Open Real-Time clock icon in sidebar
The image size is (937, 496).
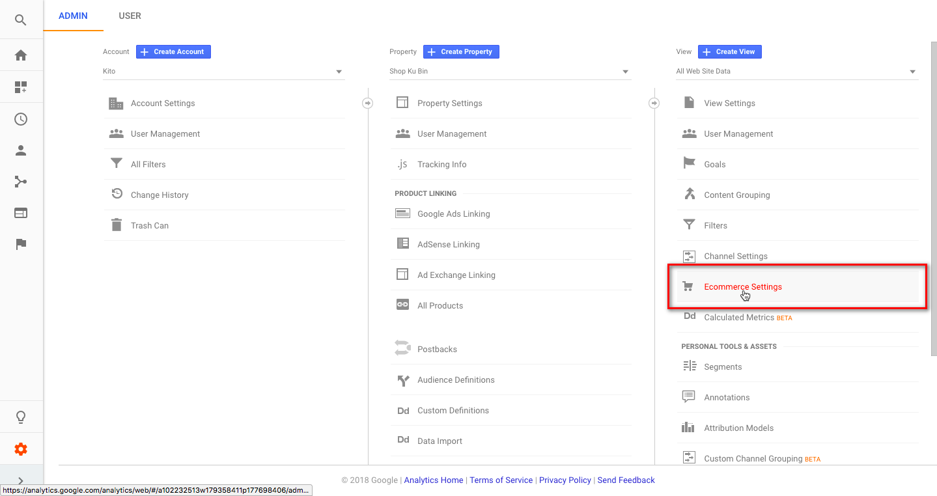pyautogui.click(x=21, y=119)
